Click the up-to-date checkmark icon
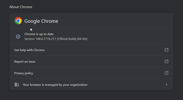Screen dimensions: 183x100 tap(18, 36)
